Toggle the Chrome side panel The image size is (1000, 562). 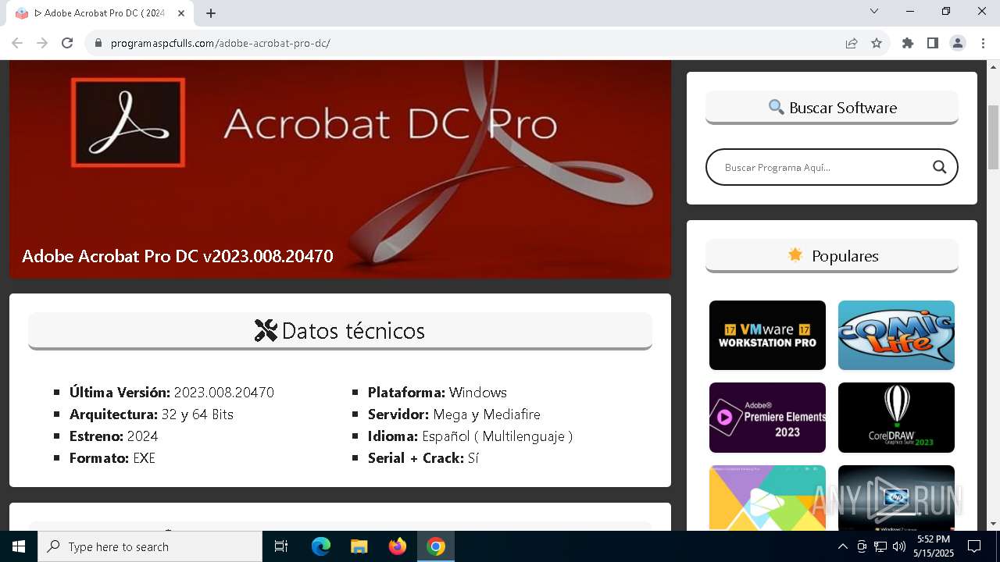click(x=933, y=43)
